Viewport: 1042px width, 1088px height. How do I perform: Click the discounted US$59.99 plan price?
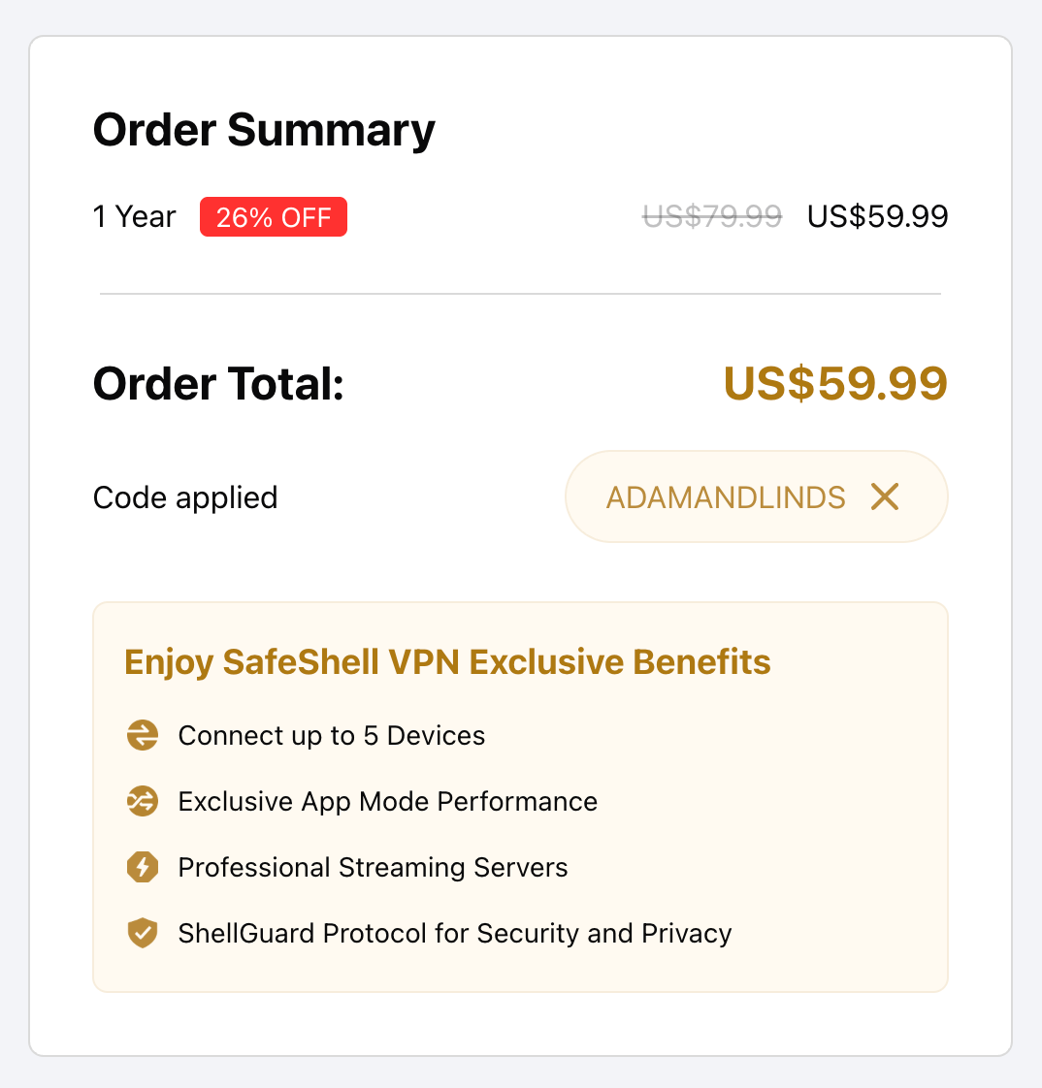point(877,216)
